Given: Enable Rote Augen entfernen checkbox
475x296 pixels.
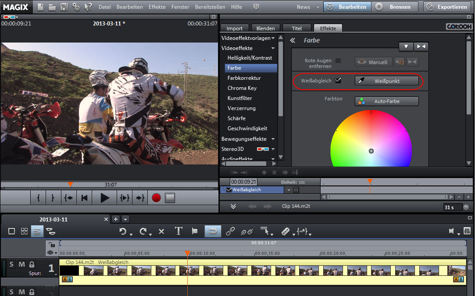Looking at the screenshot, I should 338,61.
